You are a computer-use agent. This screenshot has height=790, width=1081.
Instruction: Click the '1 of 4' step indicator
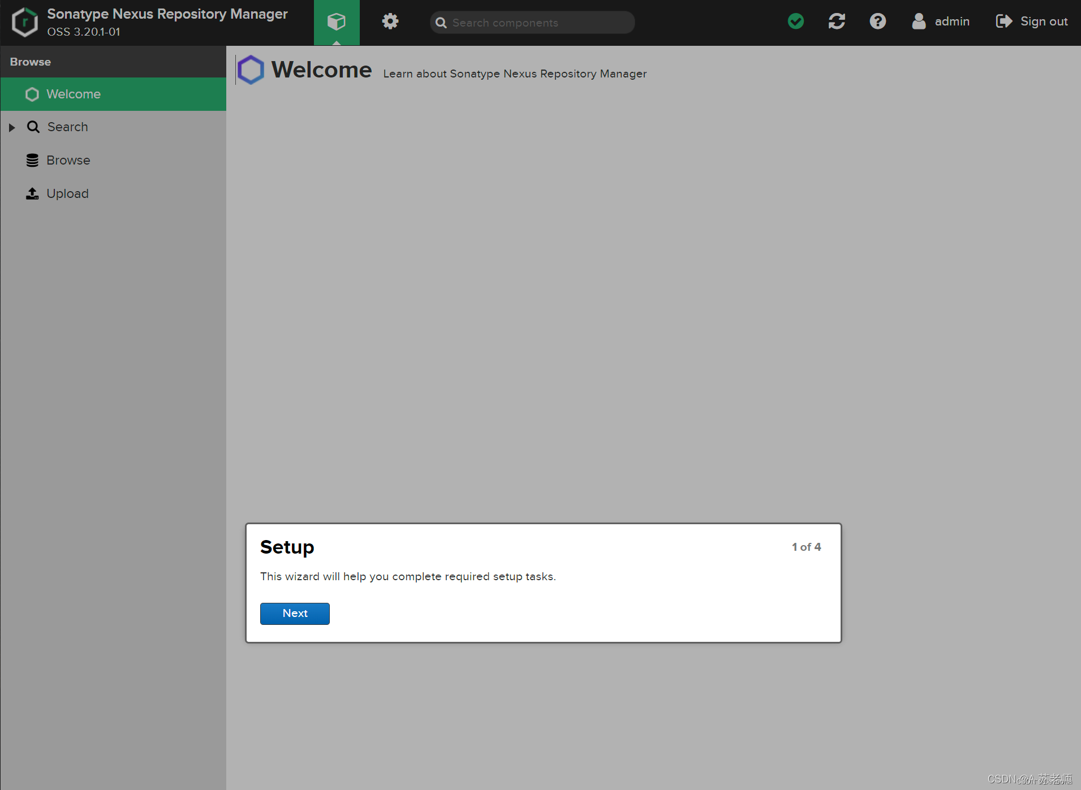[806, 547]
